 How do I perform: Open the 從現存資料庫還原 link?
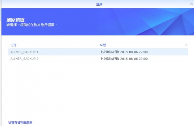click(20, 123)
